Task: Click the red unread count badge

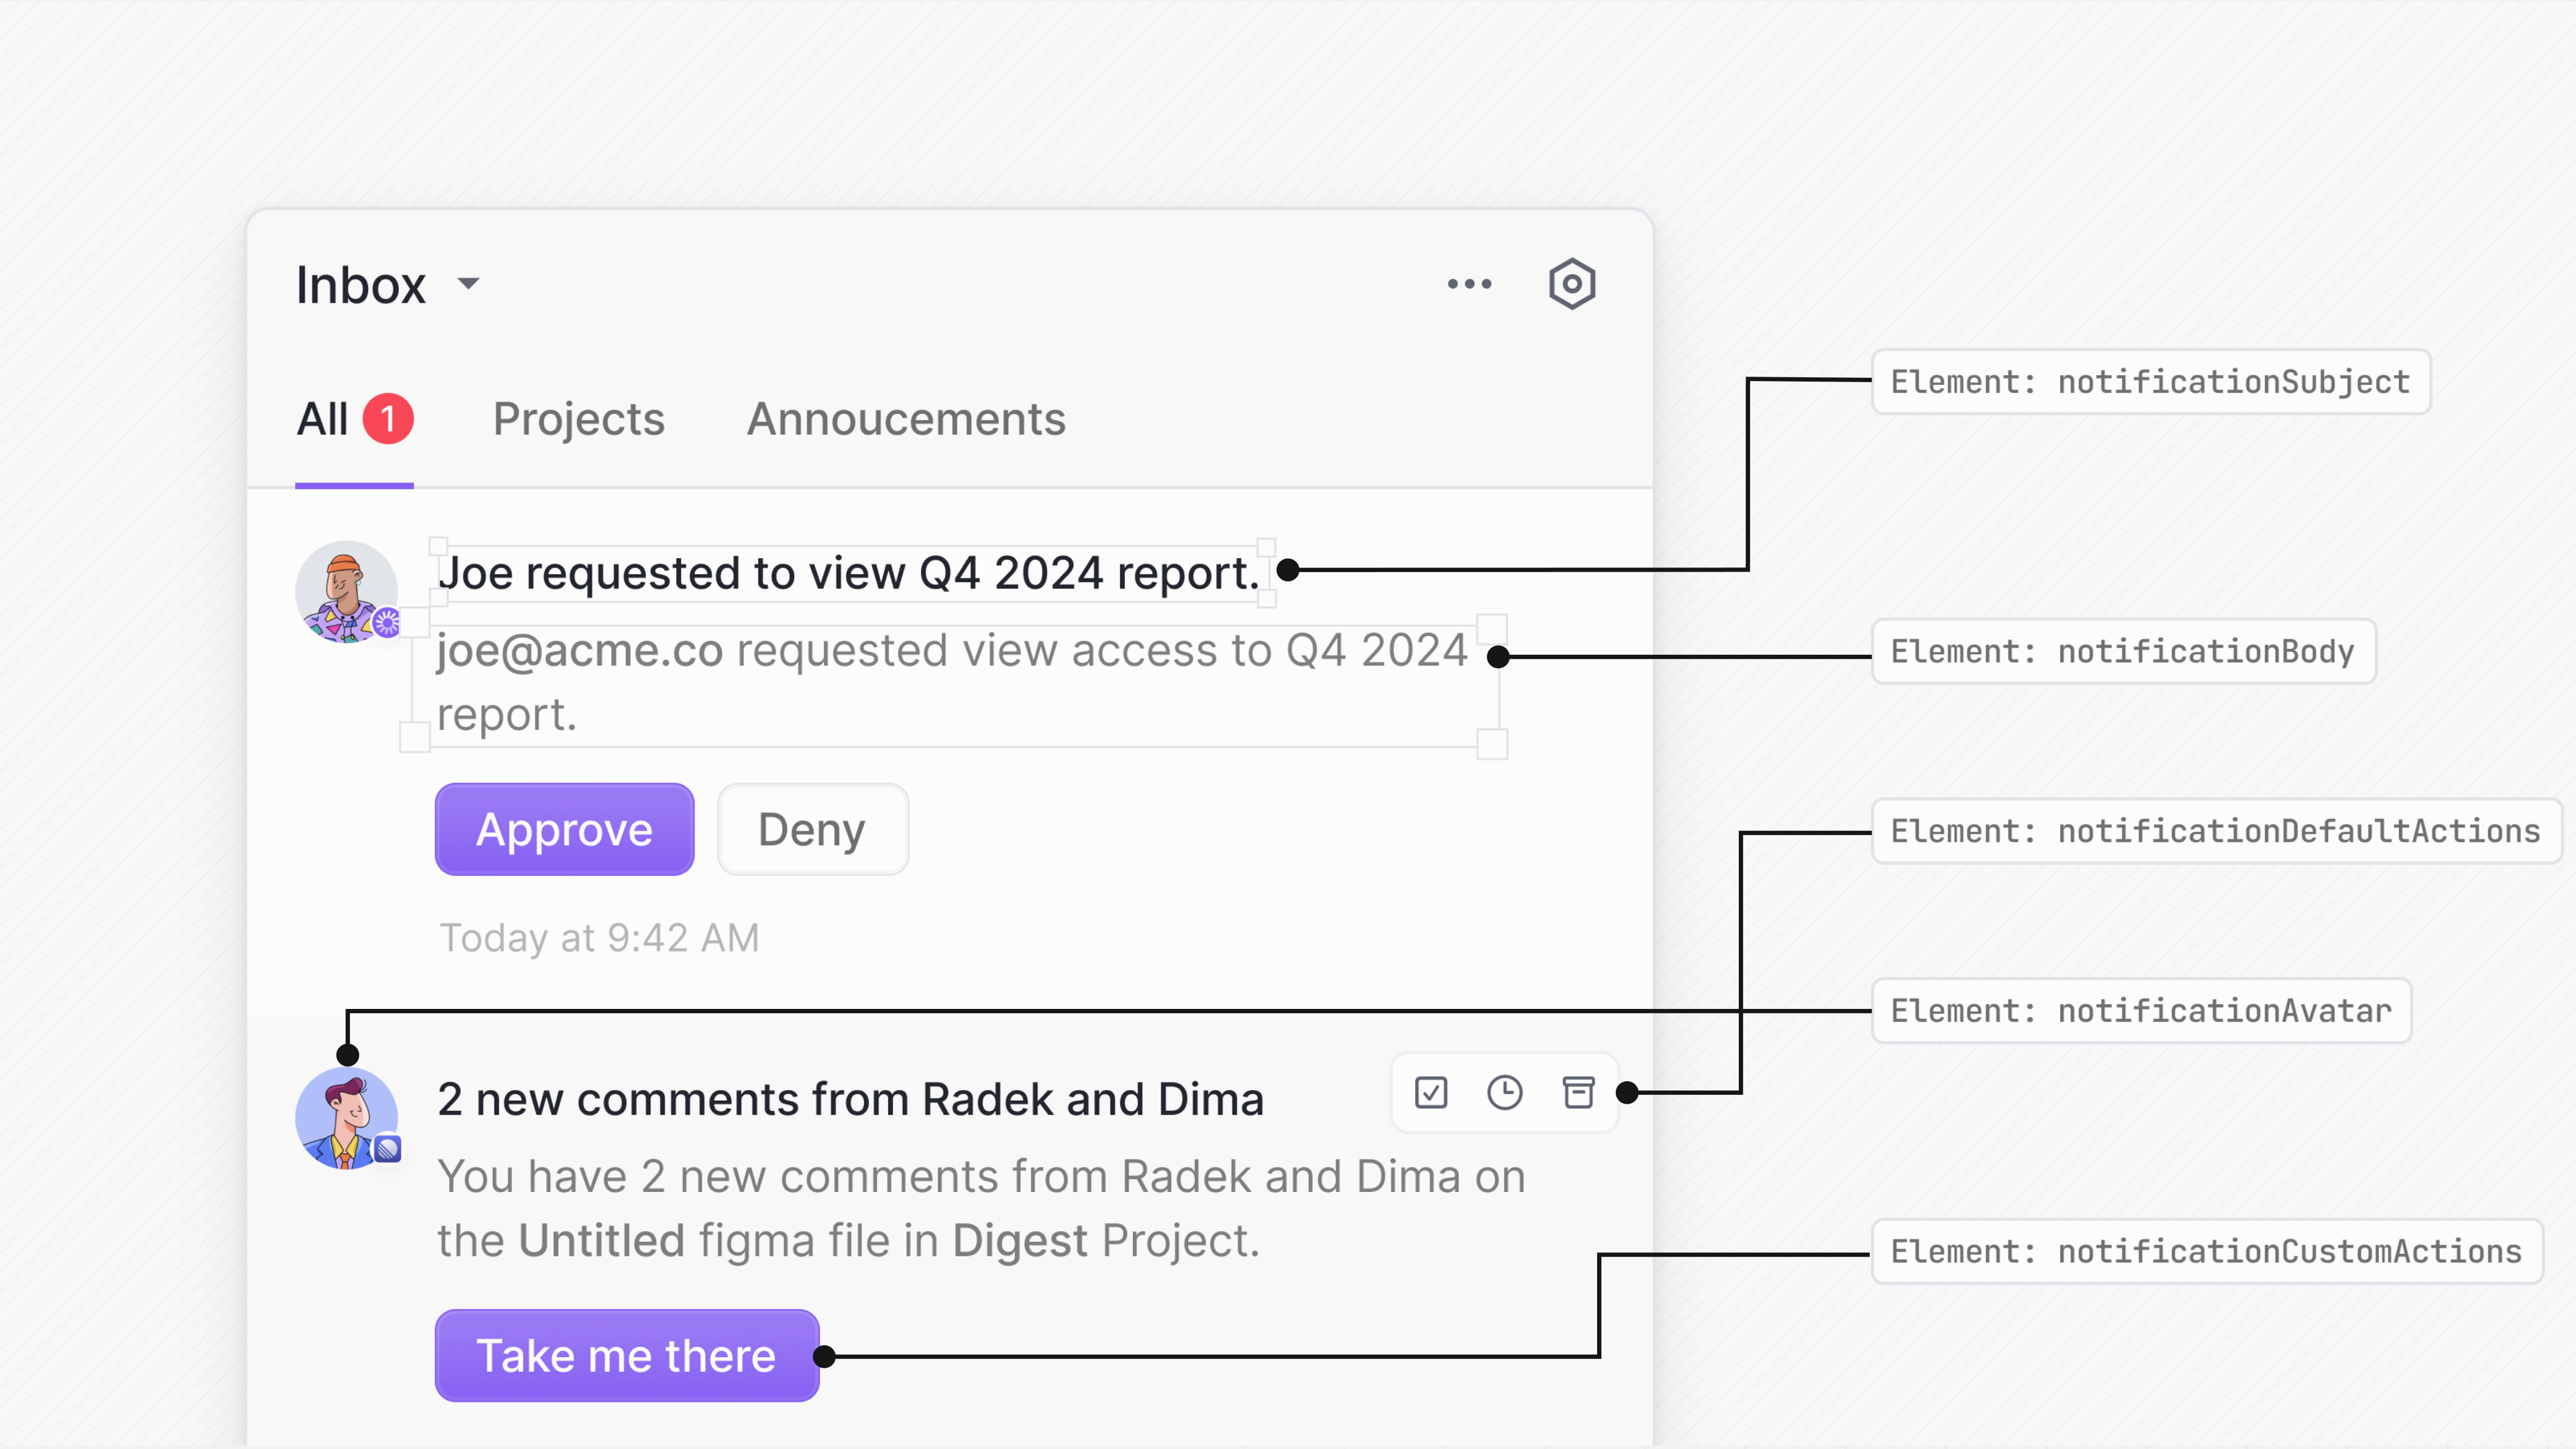Action: (387, 419)
